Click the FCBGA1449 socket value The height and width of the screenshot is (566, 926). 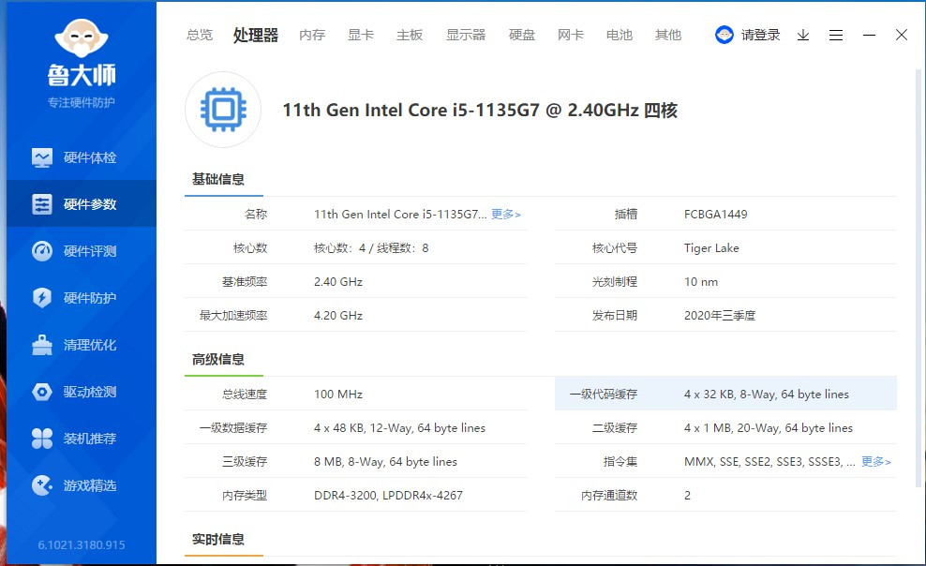tap(716, 215)
